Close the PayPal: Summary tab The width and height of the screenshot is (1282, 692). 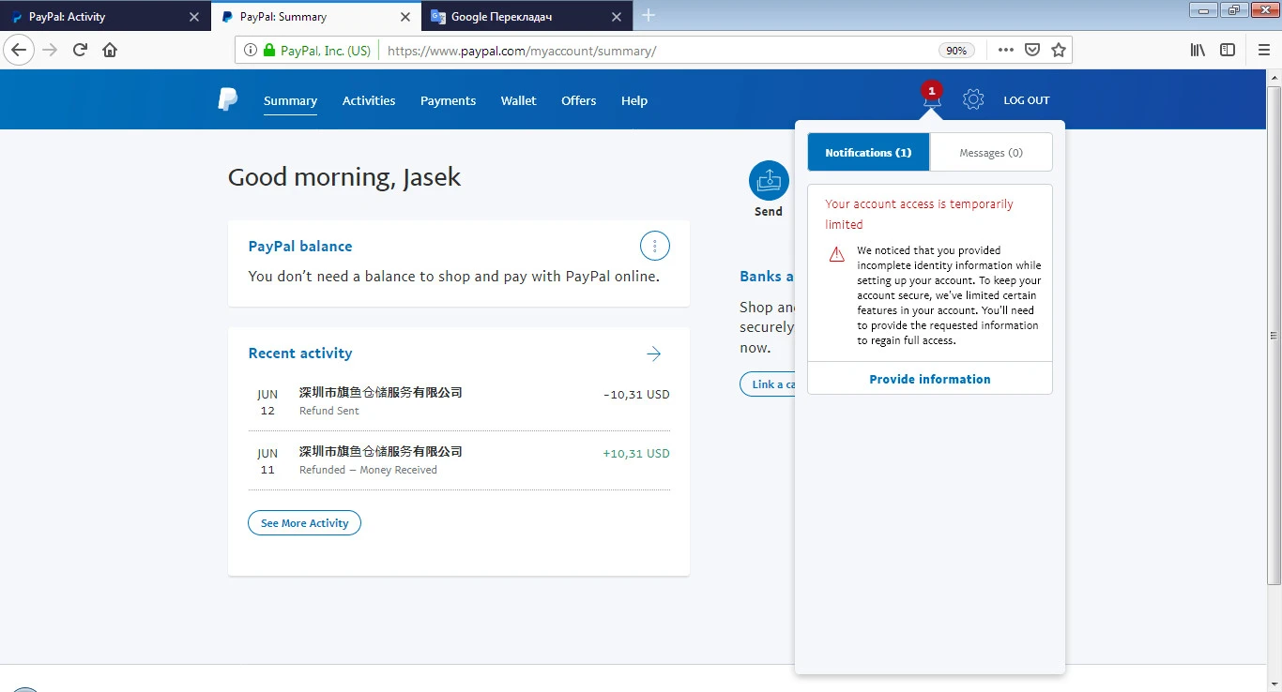[405, 17]
